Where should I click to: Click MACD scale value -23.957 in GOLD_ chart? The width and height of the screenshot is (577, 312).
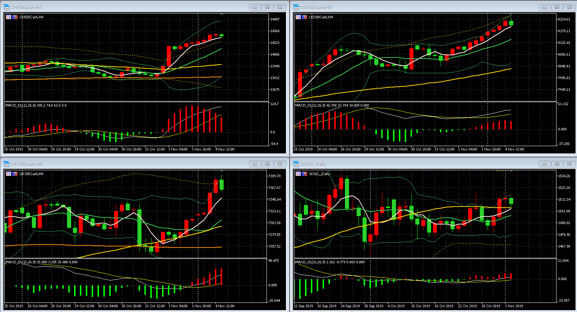coord(564,300)
